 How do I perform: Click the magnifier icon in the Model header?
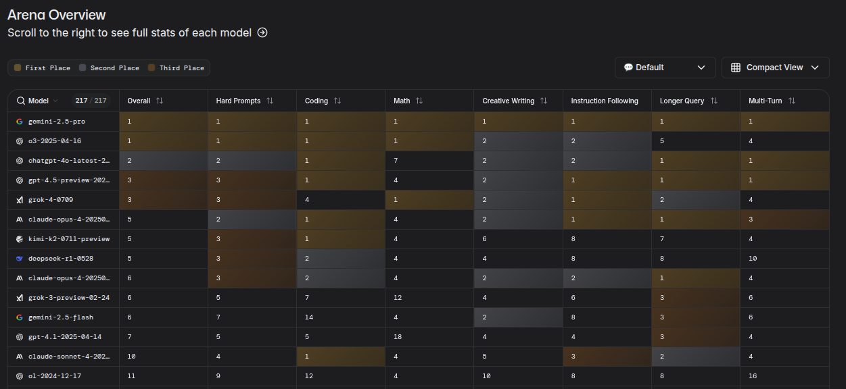20,101
